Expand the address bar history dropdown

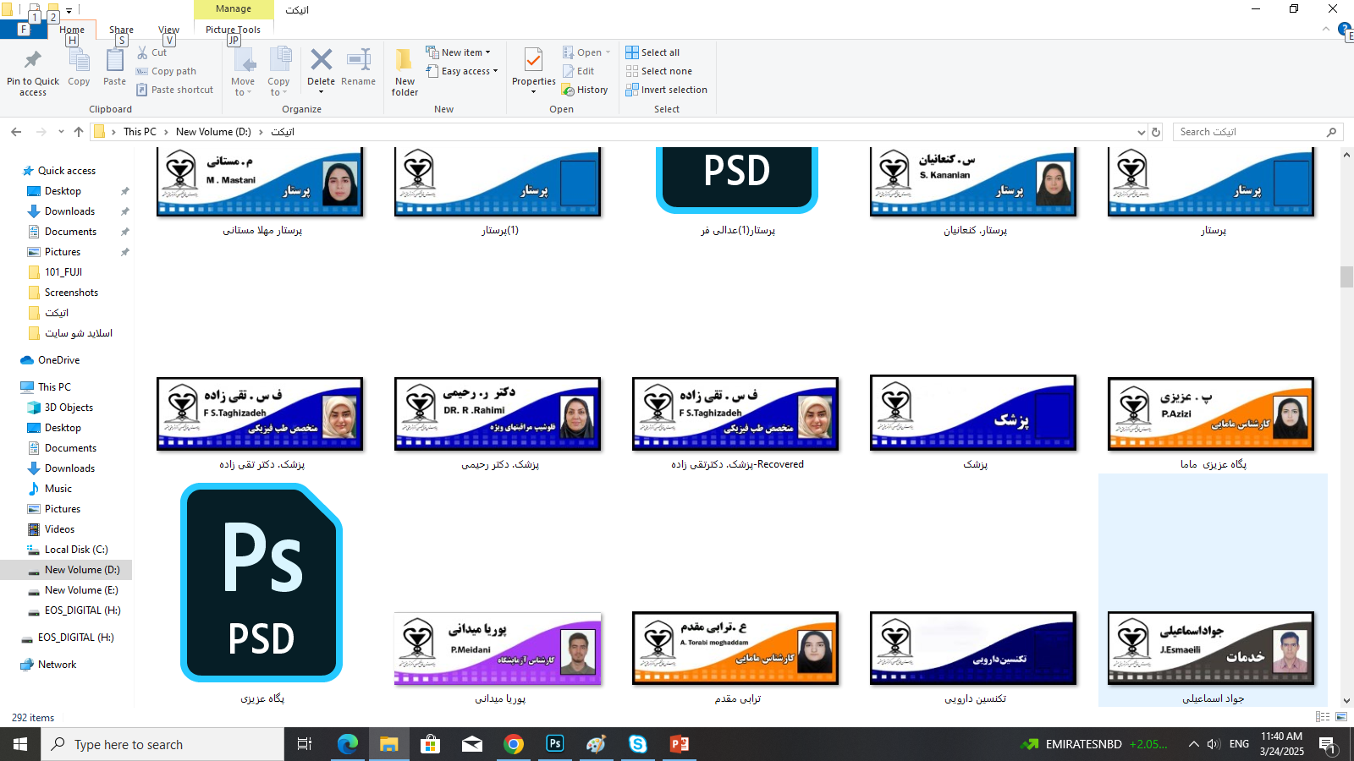[1141, 133]
